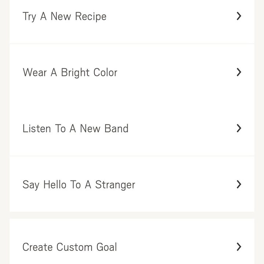The width and height of the screenshot is (264, 264).
Task: Click the word Recipe in the first row
Action: 91,16
